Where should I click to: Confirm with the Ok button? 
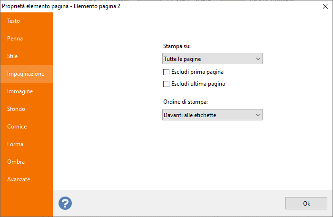(306, 203)
